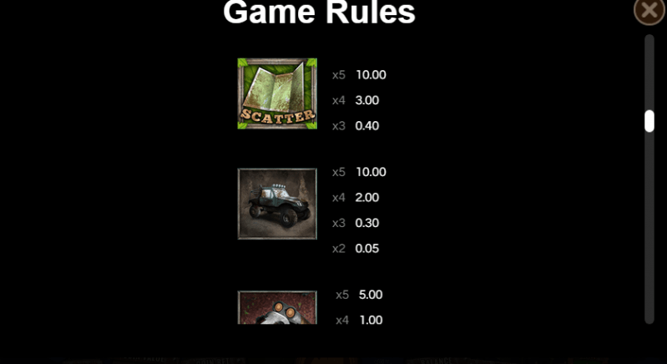Click the SCATTER label on map symbol

click(x=277, y=116)
